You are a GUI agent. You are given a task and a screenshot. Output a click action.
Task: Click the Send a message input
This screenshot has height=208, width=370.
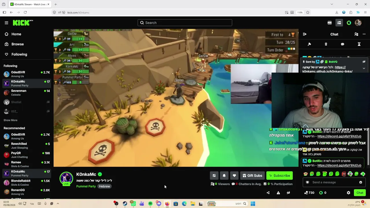pyautogui.click(x=334, y=182)
